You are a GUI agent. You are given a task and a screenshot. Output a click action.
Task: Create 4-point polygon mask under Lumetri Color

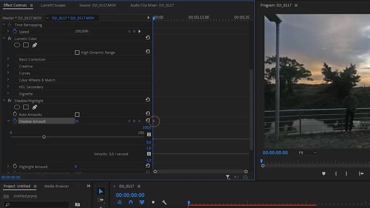coord(26,45)
